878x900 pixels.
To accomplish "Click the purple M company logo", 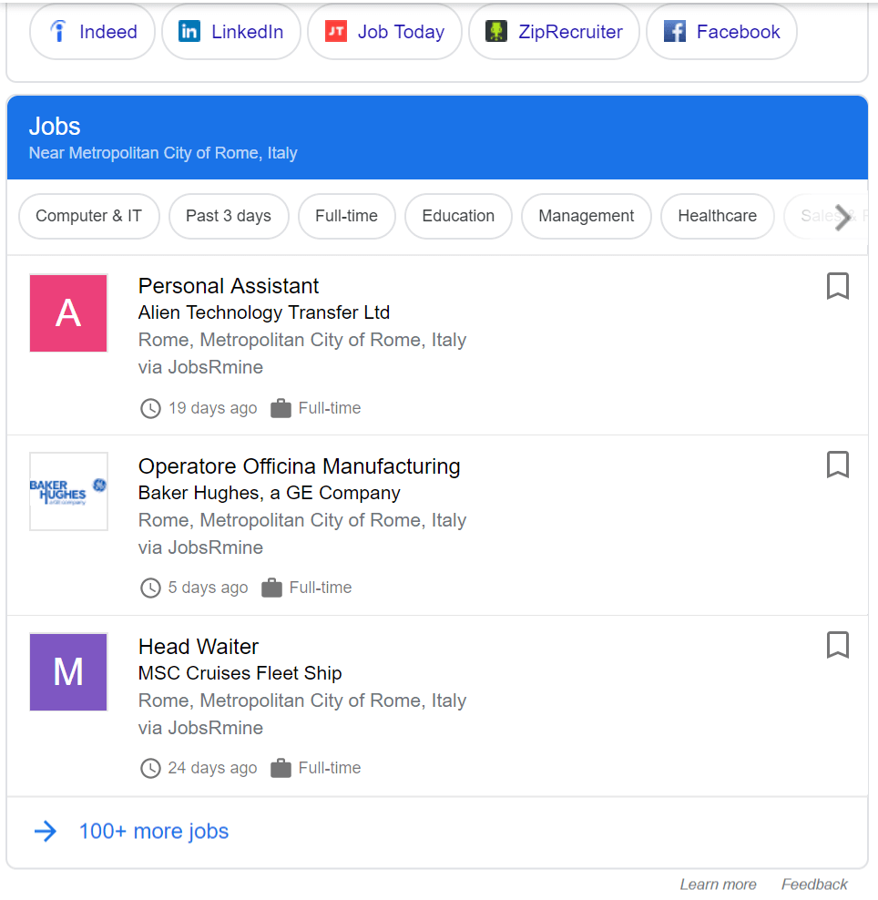I will click(x=68, y=671).
